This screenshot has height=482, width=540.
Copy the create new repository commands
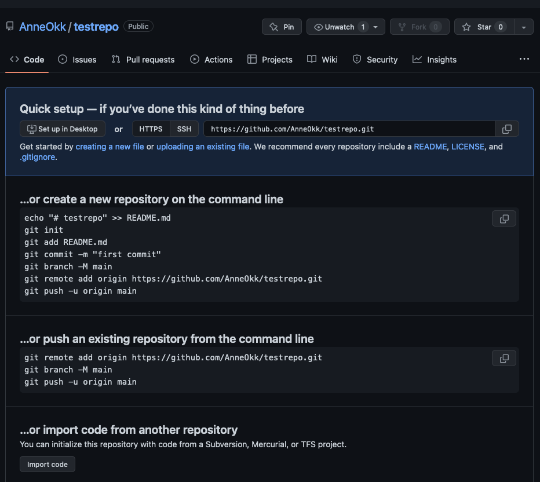tap(503, 218)
